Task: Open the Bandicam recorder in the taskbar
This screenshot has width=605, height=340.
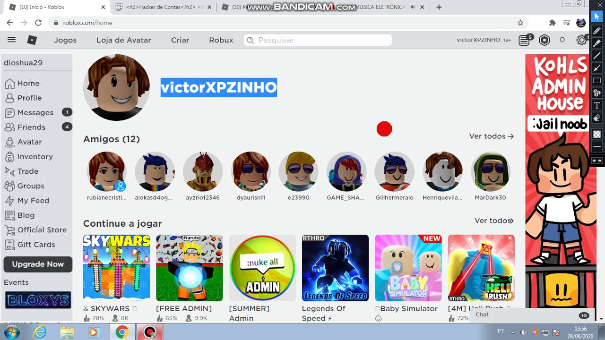Action: [x=150, y=332]
